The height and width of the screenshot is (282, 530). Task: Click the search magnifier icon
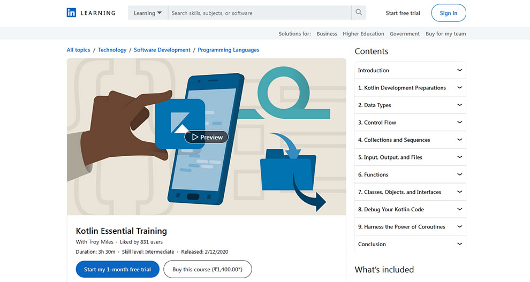pyautogui.click(x=359, y=13)
